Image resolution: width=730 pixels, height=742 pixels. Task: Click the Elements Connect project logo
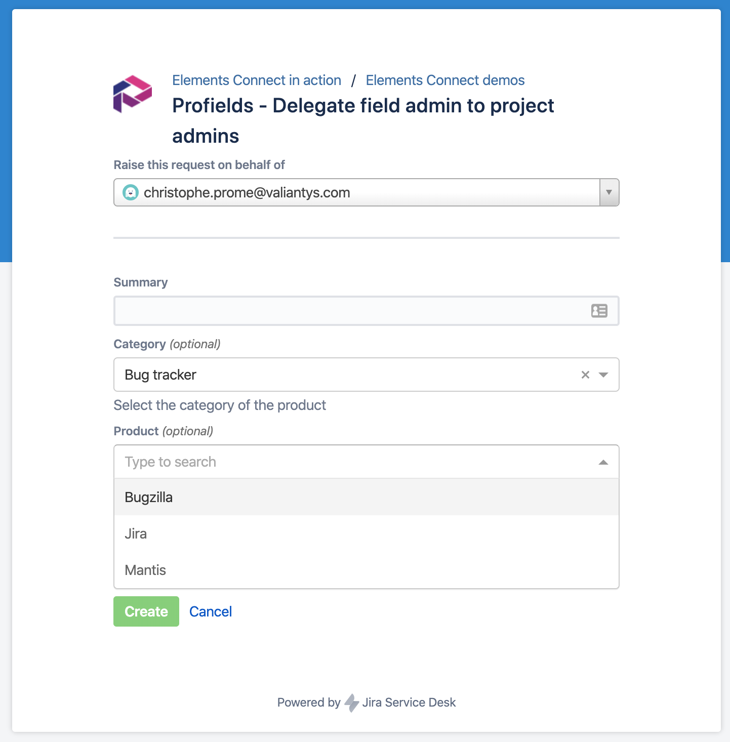tap(133, 94)
